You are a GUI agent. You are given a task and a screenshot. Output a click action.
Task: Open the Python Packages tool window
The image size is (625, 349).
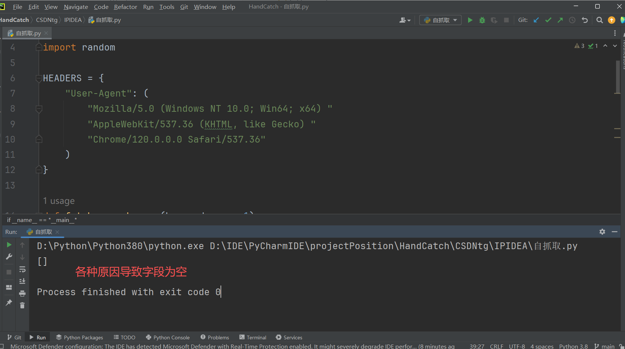[80, 337]
